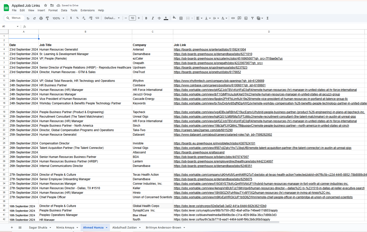Click the move to folder icon
Viewport: 367px width, 232px height.
(52, 5)
